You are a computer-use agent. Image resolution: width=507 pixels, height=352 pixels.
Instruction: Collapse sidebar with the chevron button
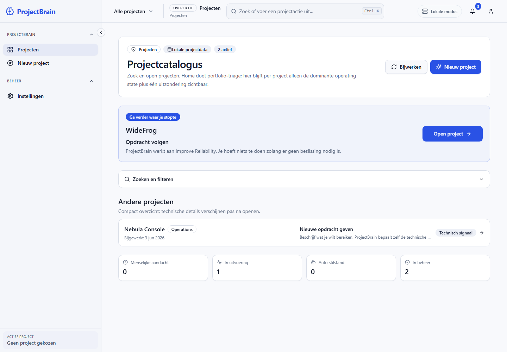coord(101,32)
